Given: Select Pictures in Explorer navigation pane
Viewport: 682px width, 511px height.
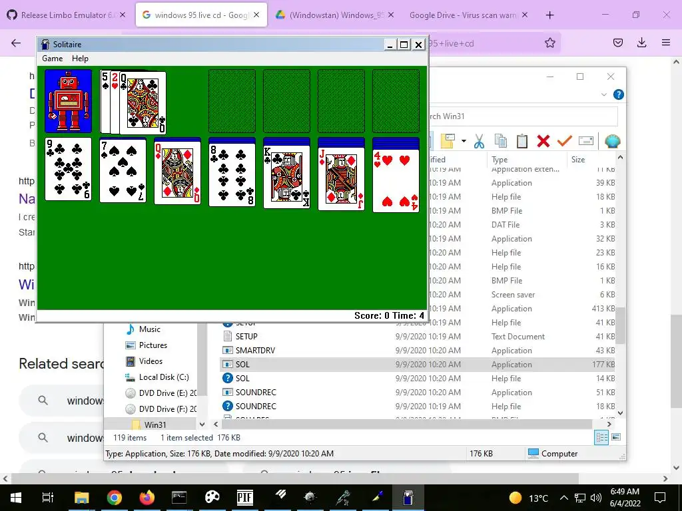Looking at the screenshot, I should click(153, 345).
